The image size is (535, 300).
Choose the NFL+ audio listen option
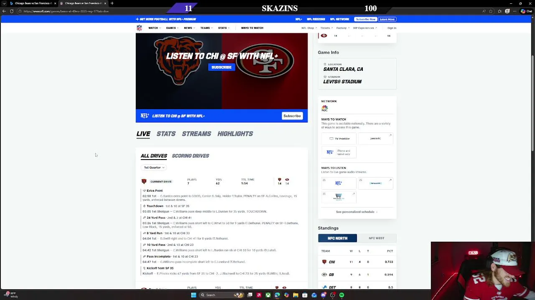(339, 183)
